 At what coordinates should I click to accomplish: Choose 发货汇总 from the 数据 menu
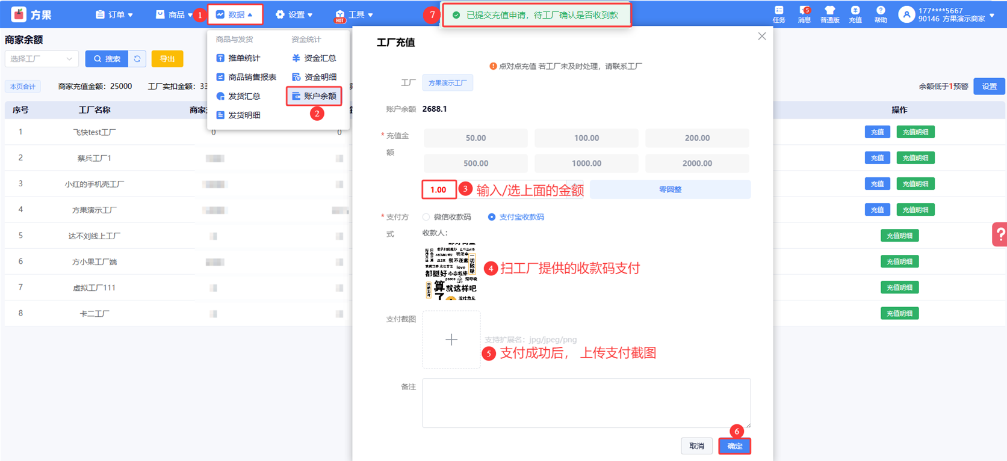(238, 96)
